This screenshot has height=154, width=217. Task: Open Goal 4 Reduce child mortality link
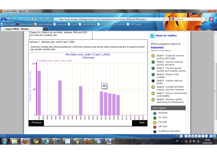click(x=168, y=76)
